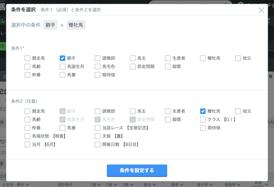The image size is (274, 187).
Task: Check 当該レース【宝塚記念】 option
Action: pyautogui.click(x=98, y=128)
